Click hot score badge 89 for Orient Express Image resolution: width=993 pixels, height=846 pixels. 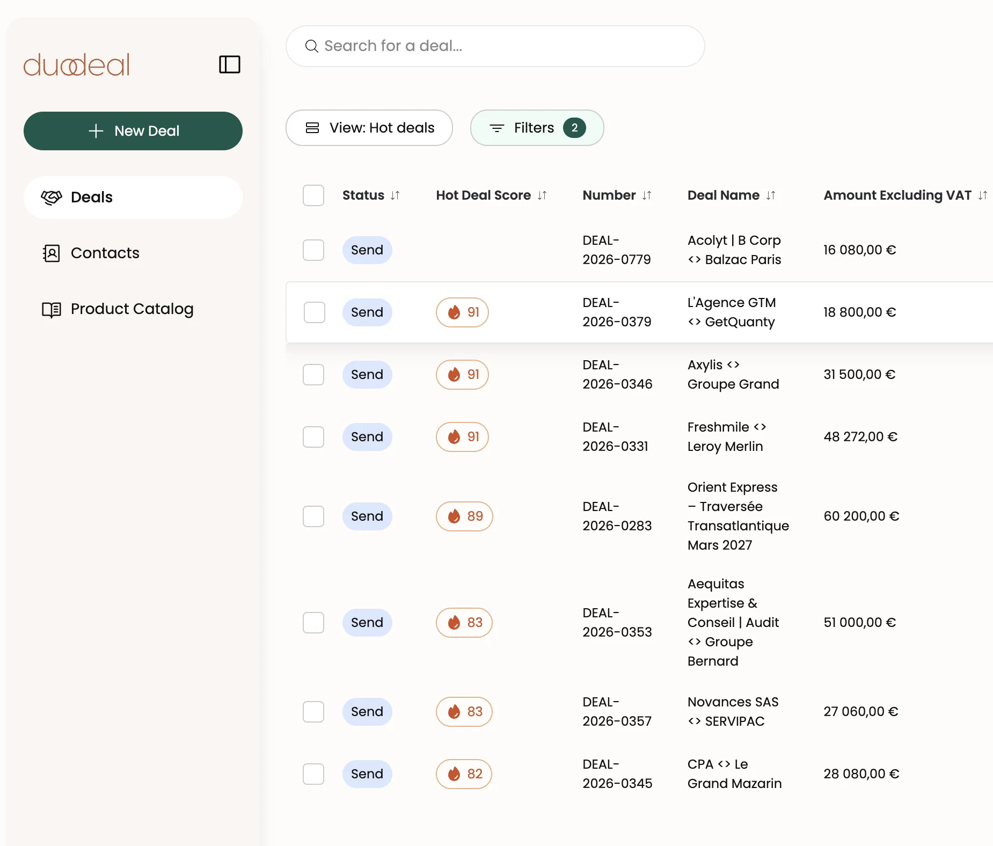click(x=464, y=516)
